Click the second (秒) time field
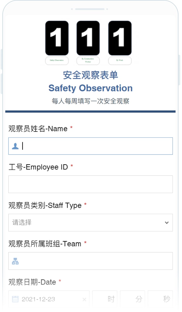Image resolution: width=182 pixels, height=312 pixels. point(160,299)
